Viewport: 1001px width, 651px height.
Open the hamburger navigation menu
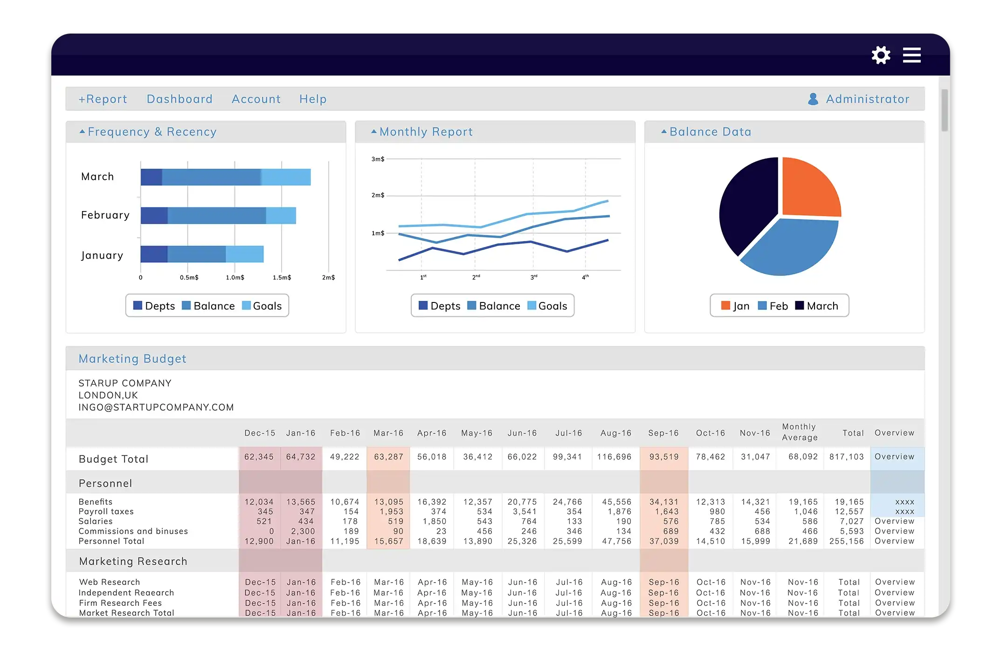[x=911, y=55]
